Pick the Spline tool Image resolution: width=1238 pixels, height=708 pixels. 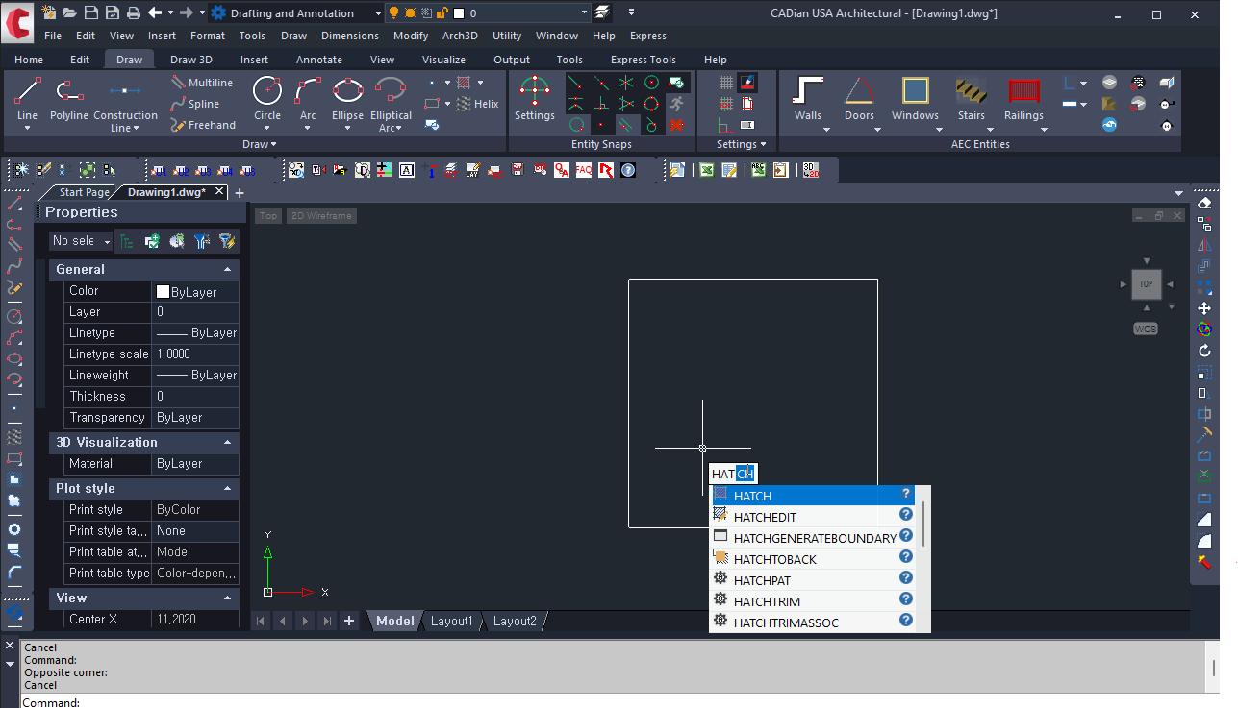(195, 104)
